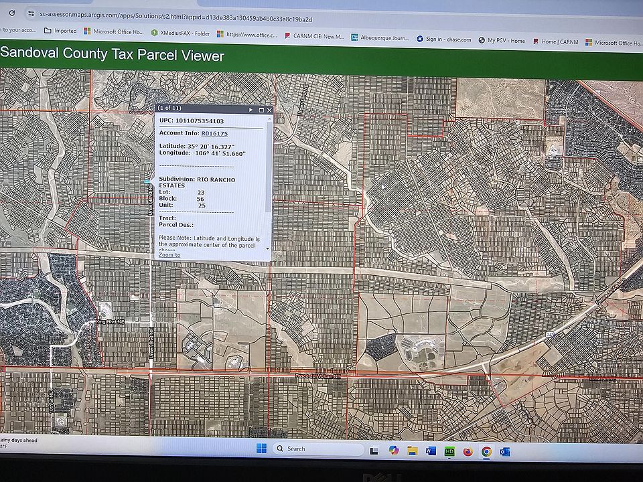Click the popup scrollbar thumb
Image resolution: width=643 pixels, height=482 pixels.
click(269, 166)
